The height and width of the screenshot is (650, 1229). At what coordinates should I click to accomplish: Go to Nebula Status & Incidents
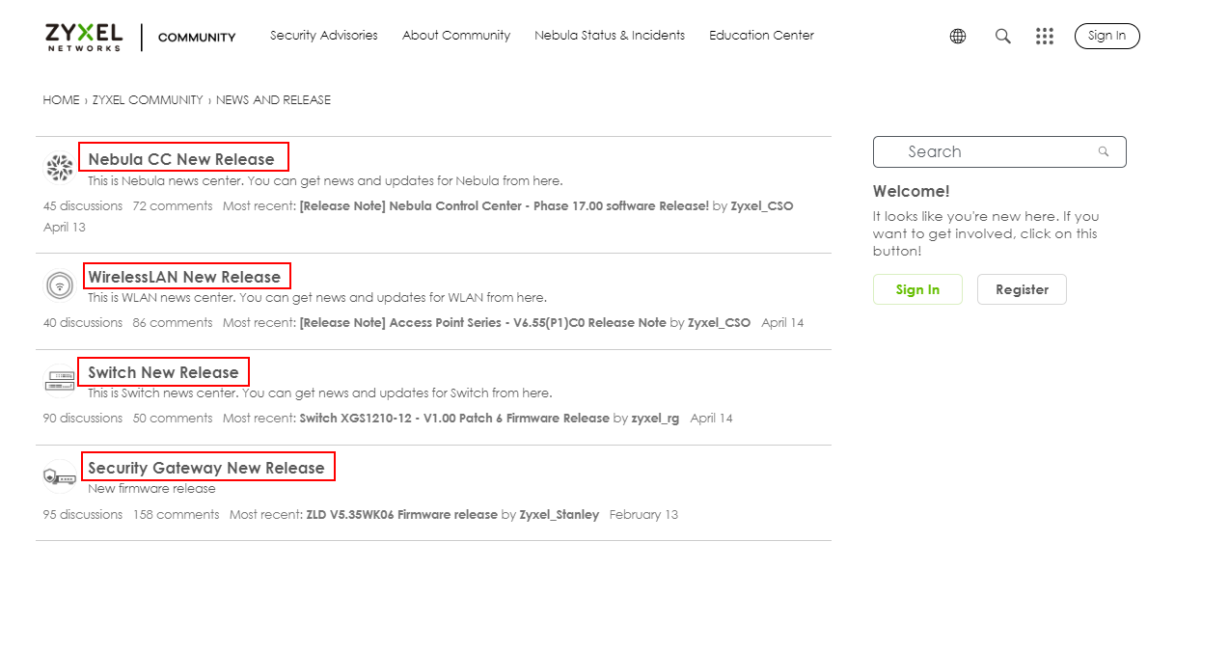click(x=610, y=36)
